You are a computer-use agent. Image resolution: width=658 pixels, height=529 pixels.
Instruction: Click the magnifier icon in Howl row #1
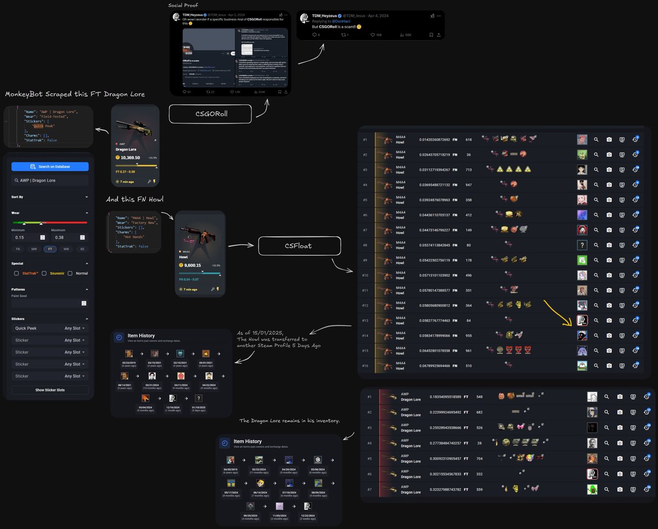[596, 140]
